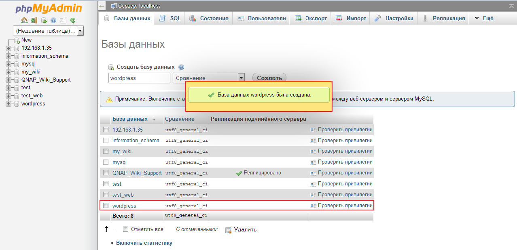This screenshot has width=517, height=250.
Task: Focus the database name field containing wordpress
Action: click(x=139, y=78)
